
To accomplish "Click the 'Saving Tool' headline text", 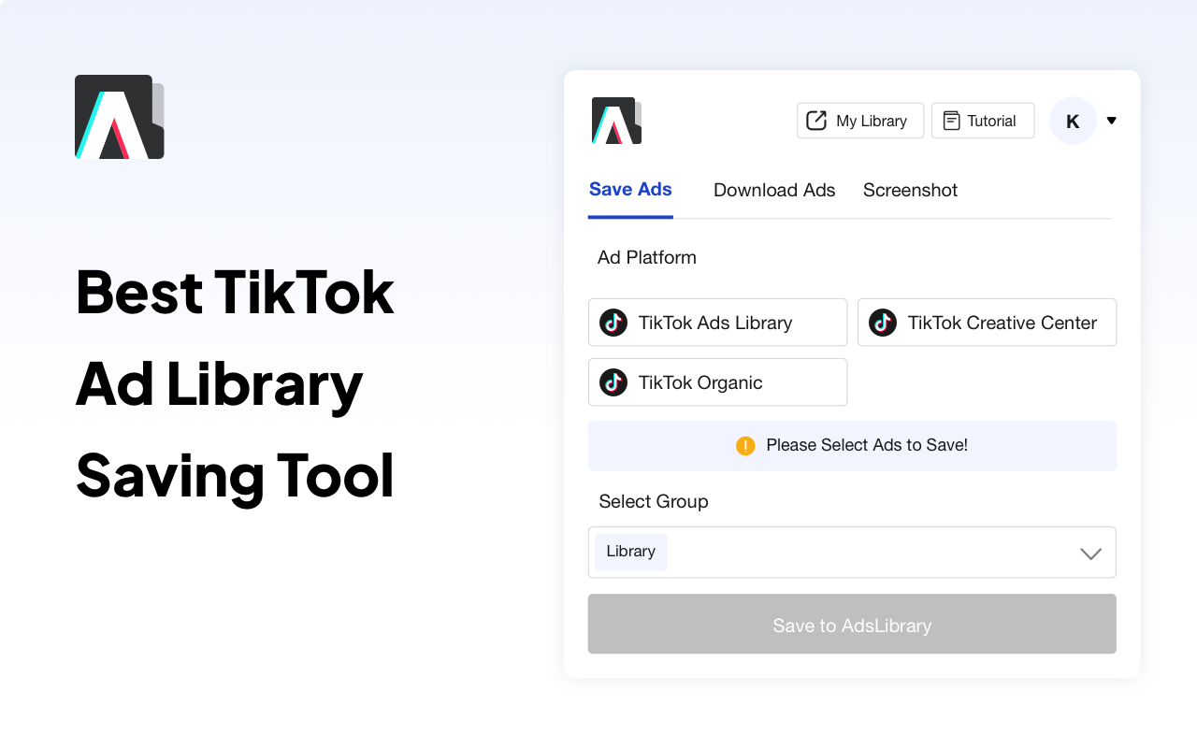I will tap(235, 475).
